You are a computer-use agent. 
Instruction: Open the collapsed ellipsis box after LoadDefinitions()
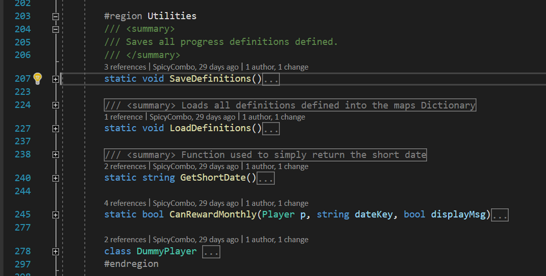point(271,128)
